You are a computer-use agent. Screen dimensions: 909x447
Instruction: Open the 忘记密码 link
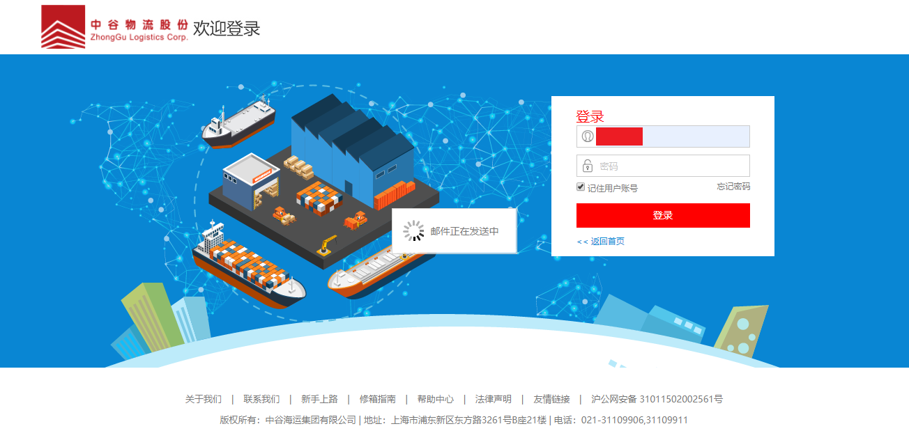(x=733, y=187)
